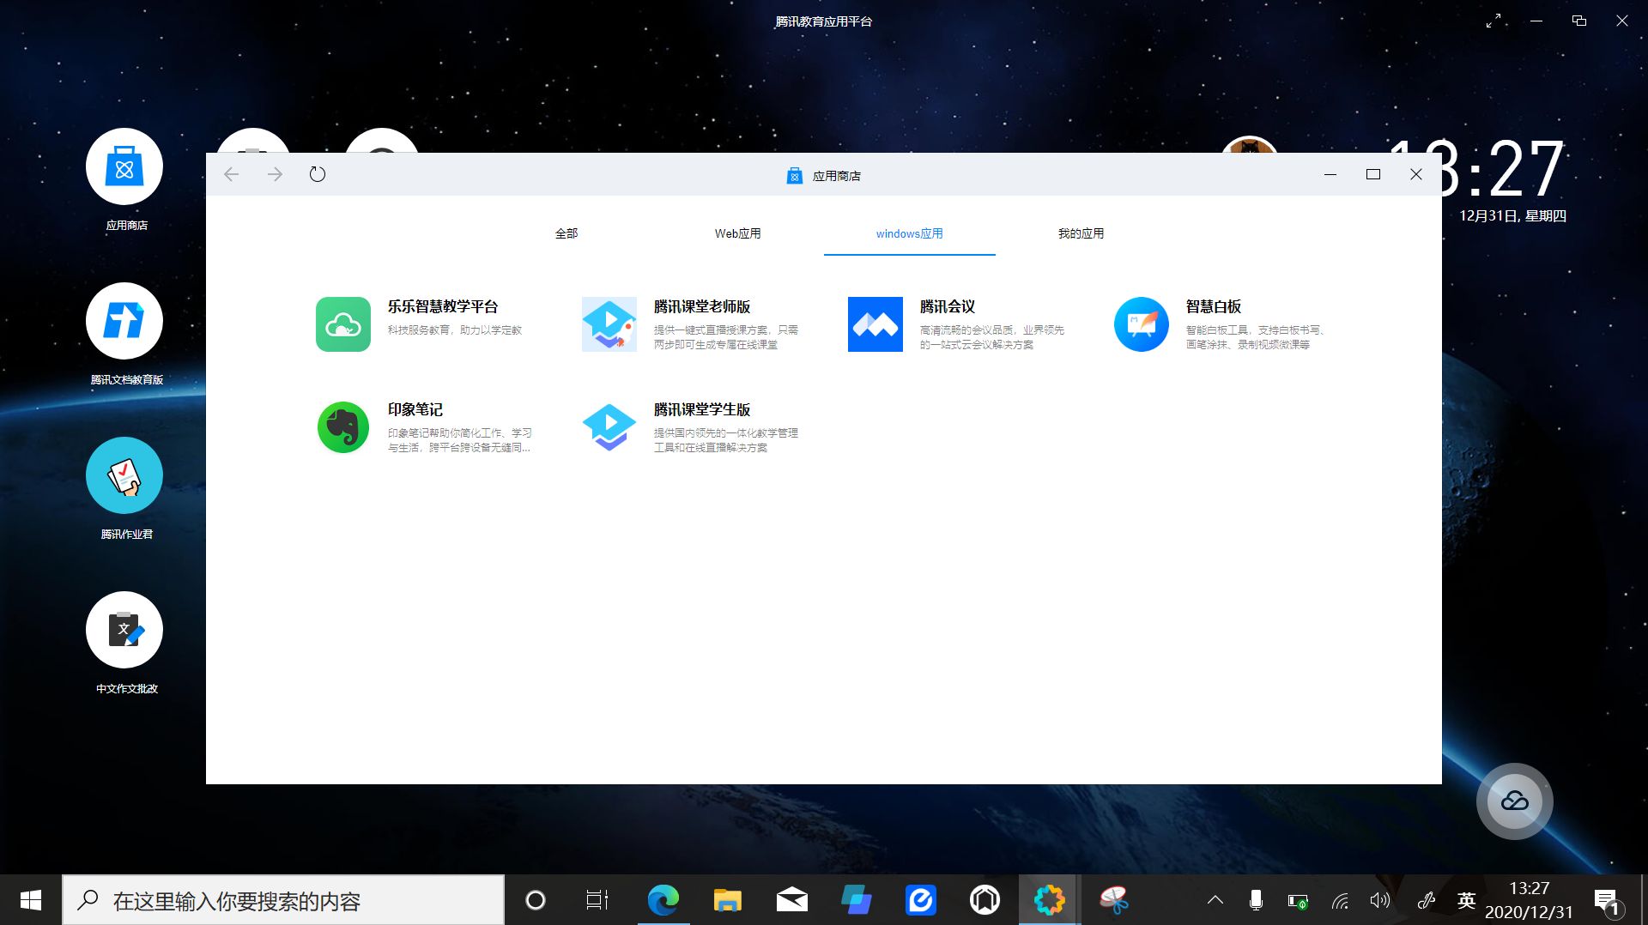Open the Windows Start menu
The width and height of the screenshot is (1648, 925).
[31, 900]
